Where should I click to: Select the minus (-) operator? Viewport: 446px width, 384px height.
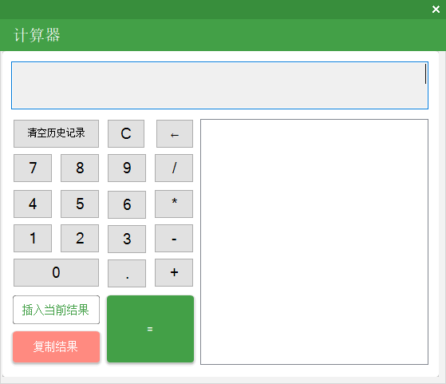click(x=174, y=238)
